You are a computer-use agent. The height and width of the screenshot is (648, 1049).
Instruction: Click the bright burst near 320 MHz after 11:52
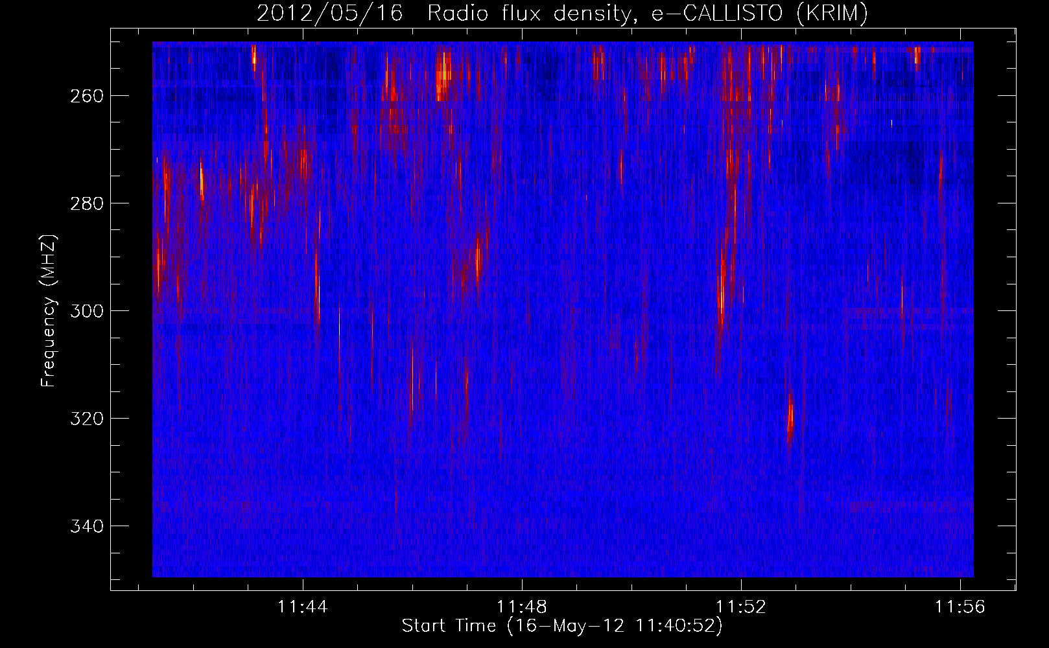pyautogui.click(x=790, y=418)
